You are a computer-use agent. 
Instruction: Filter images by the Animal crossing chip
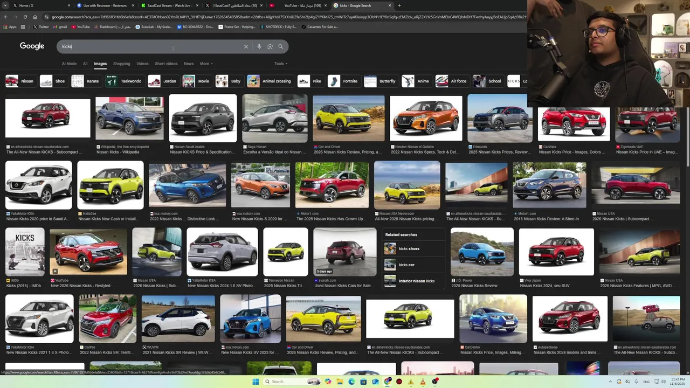pos(270,81)
